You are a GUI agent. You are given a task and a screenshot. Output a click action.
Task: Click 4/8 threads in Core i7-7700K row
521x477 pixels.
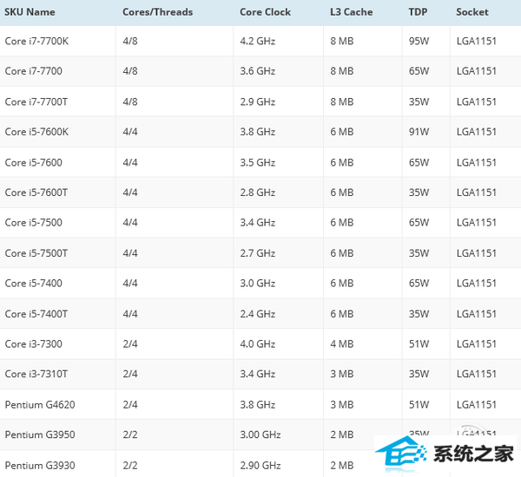pos(130,41)
